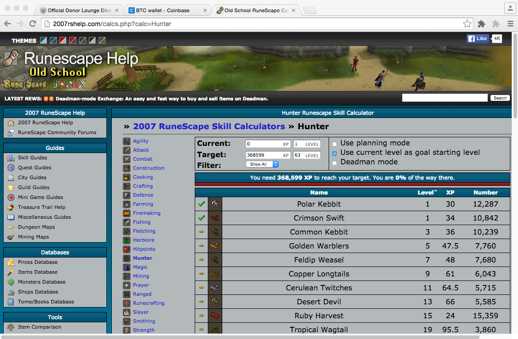Click the Cooking skill icon
Image resolution: width=518 pixels, height=339 pixels.
pos(127,177)
